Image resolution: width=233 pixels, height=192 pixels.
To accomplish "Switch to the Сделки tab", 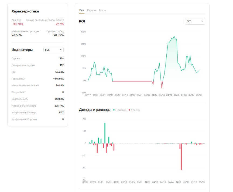I will coord(92,10).
